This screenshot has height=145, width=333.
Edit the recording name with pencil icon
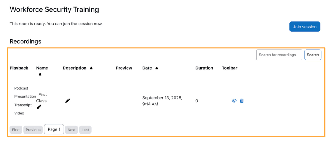tap(39, 107)
